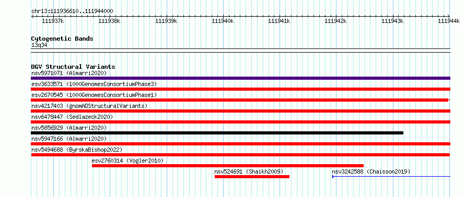This screenshot has width=465, height=197.
Task: Click ruler position 111939k
Action: (166, 21)
